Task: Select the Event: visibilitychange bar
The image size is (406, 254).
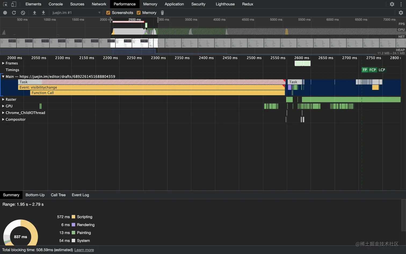Action: 152,87
